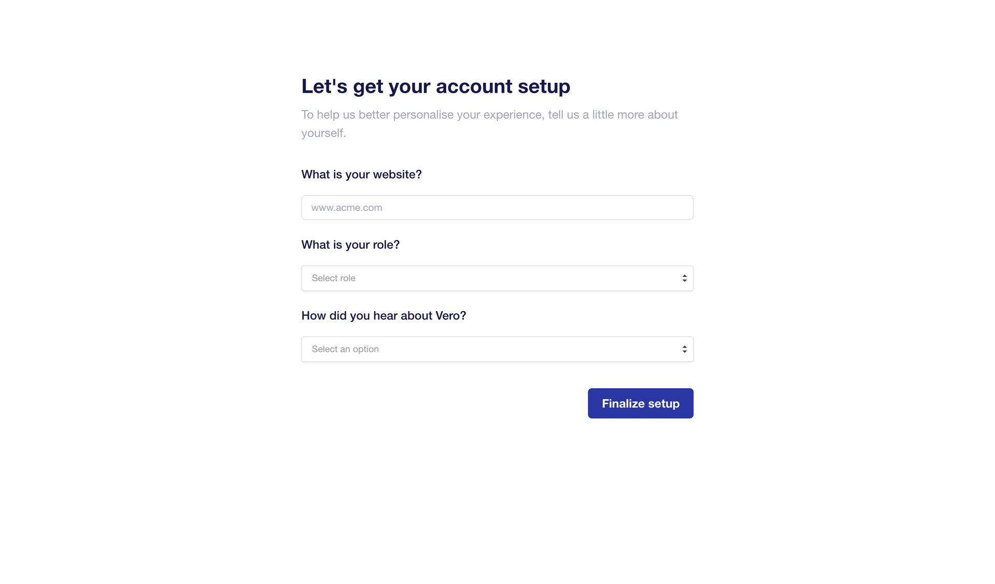This screenshot has height=584, width=995.
Task: Click the "Let's get your account setup" heading
Action: click(435, 86)
